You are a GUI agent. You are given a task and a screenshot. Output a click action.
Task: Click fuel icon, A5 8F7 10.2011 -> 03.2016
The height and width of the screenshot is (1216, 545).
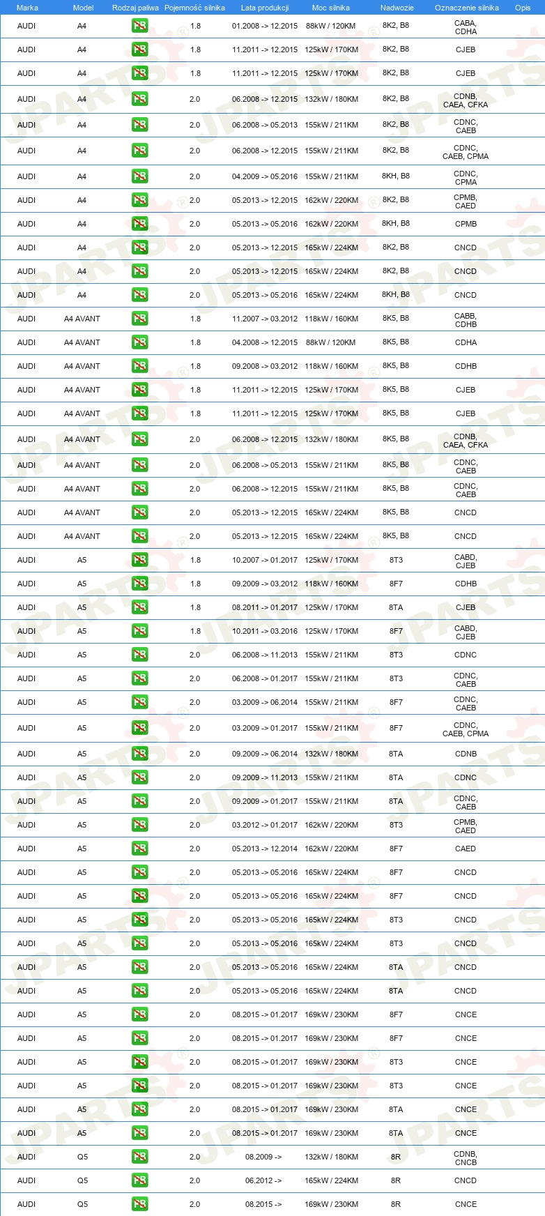pyautogui.click(x=139, y=631)
